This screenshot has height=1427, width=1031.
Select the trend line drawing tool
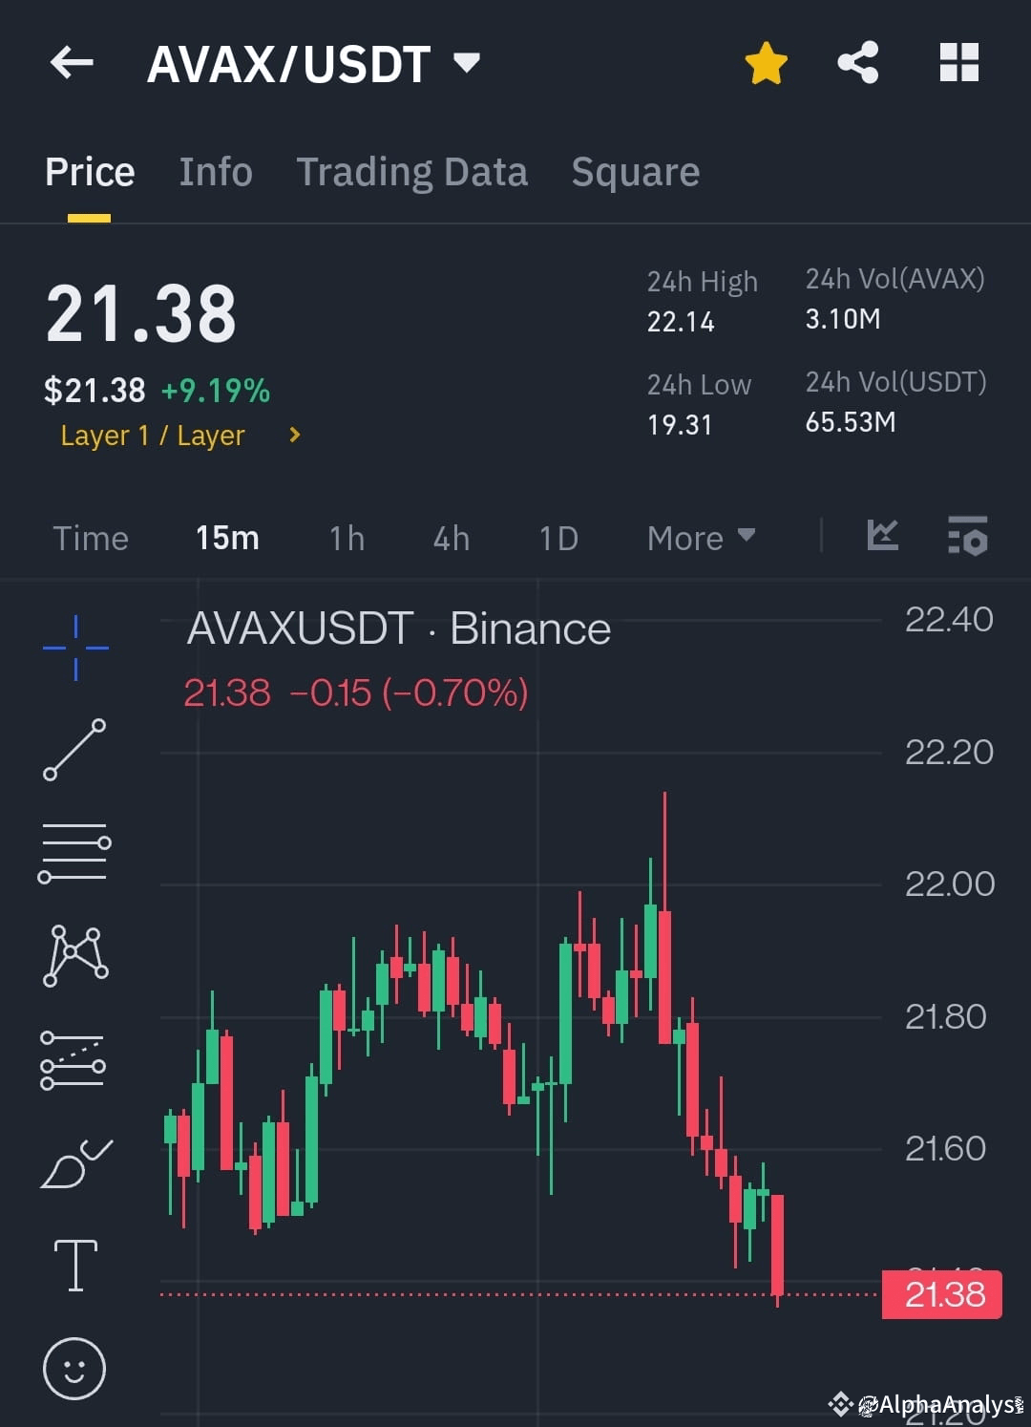[x=74, y=752]
